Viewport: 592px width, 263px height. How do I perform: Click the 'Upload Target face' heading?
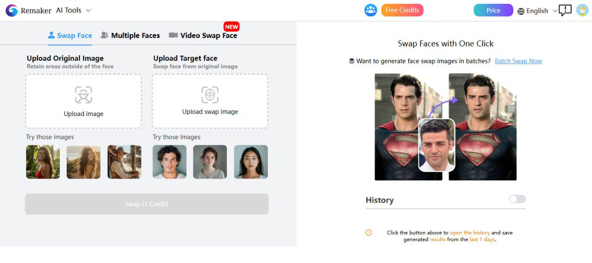pyautogui.click(x=186, y=58)
